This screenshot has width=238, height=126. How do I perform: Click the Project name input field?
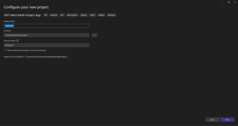click(x=46, y=26)
